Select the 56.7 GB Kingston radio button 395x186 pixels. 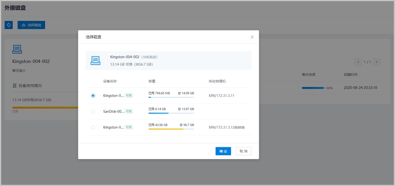[x=93, y=127]
